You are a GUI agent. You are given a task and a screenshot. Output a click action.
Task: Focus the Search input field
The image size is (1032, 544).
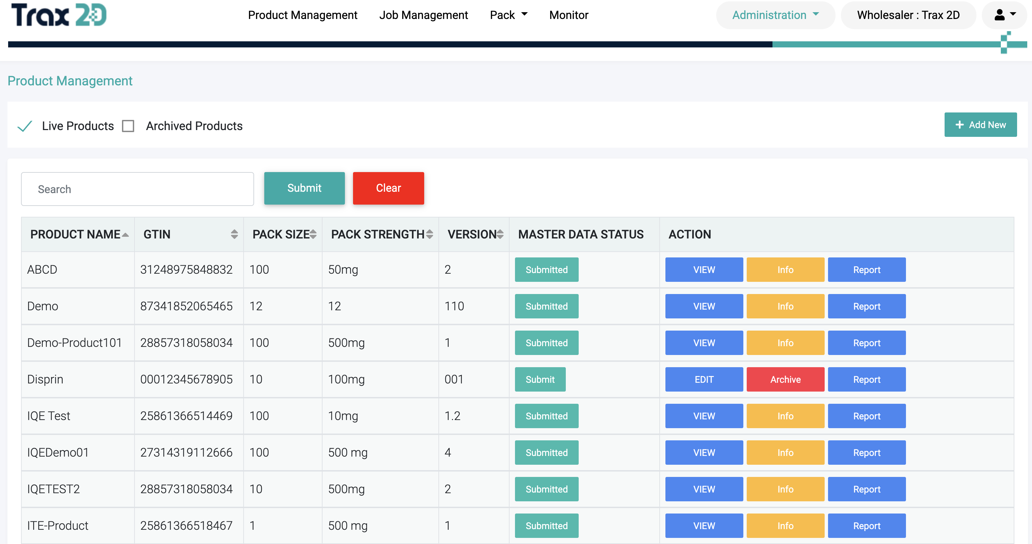pyautogui.click(x=138, y=189)
